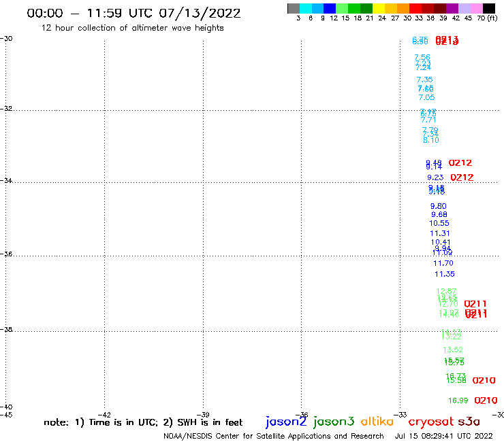Viewport: 504px width, 442px height.
Task: Click the light green legend swatch
Action: pos(342,8)
